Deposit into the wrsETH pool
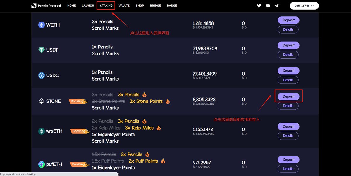The height and width of the screenshot is (176, 351). pos(288,126)
